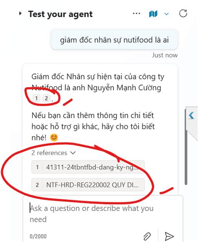The image size is (198, 242).
Task: Select the user message about nutifood
Action: click(x=114, y=40)
